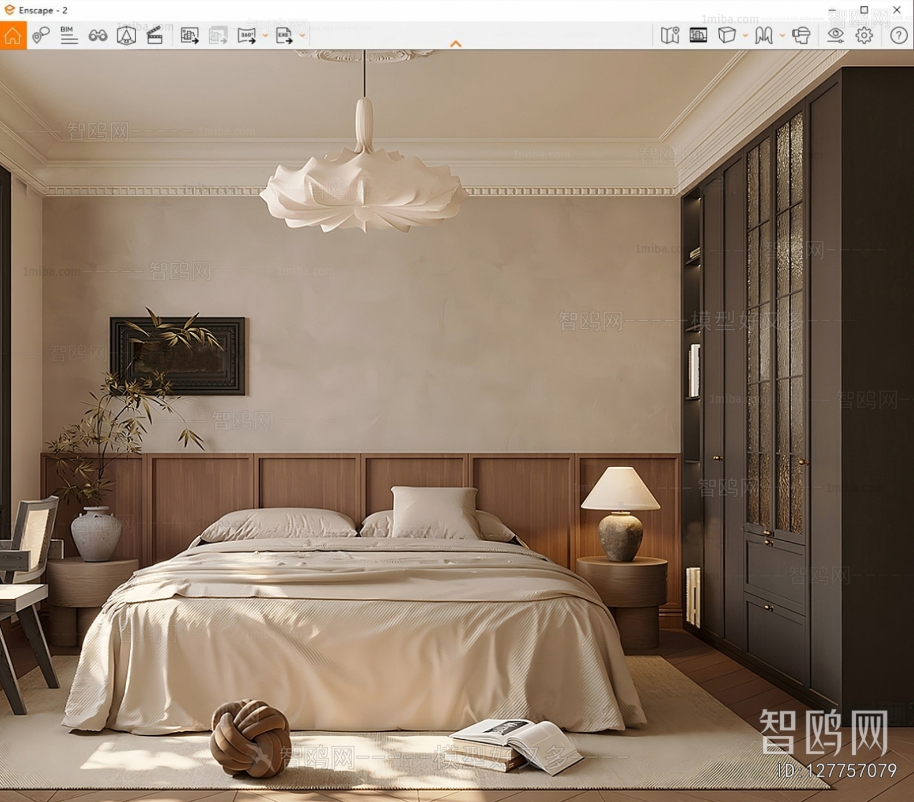This screenshot has height=802, width=914.
Task: Enable VR headset mode
Action: point(801,36)
